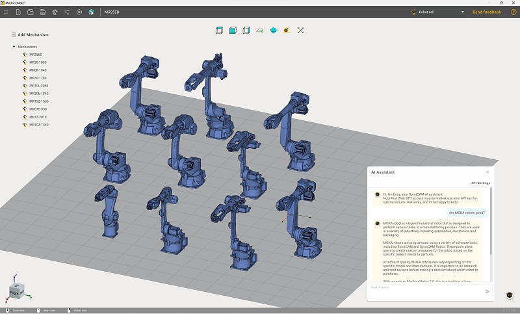This screenshot has width=520, height=314.
Task: Save project with floppy disk icon
Action: [42, 12]
